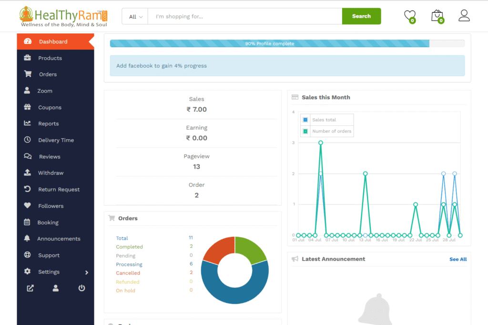Image resolution: width=488 pixels, height=325 pixels.
Task: Click the Sales ₹ 7.00 value
Action: [196, 109]
